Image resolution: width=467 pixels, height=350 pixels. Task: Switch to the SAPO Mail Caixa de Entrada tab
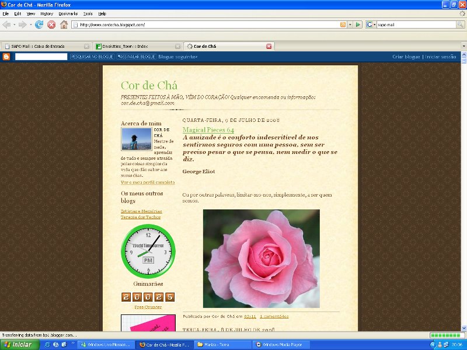pos(47,47)
